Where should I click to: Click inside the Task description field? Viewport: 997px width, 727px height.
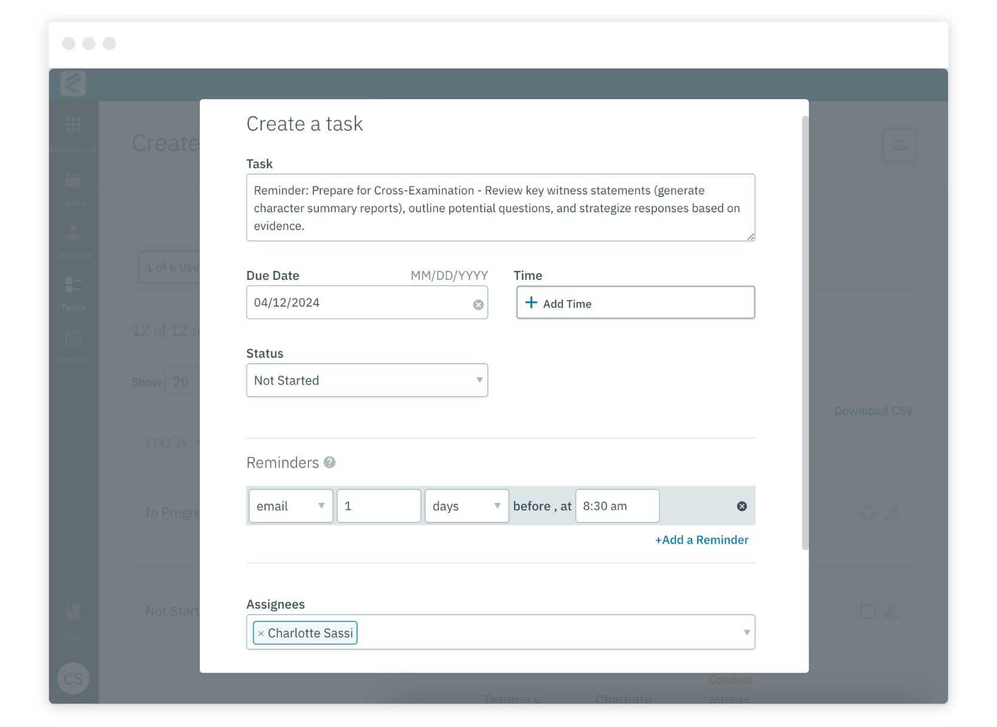(501, 207)
